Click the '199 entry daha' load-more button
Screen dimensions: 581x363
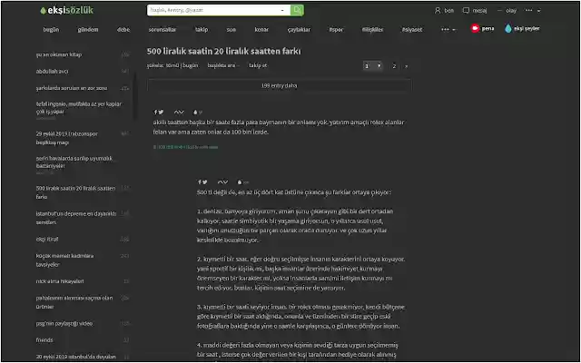(x=279, y=85)
